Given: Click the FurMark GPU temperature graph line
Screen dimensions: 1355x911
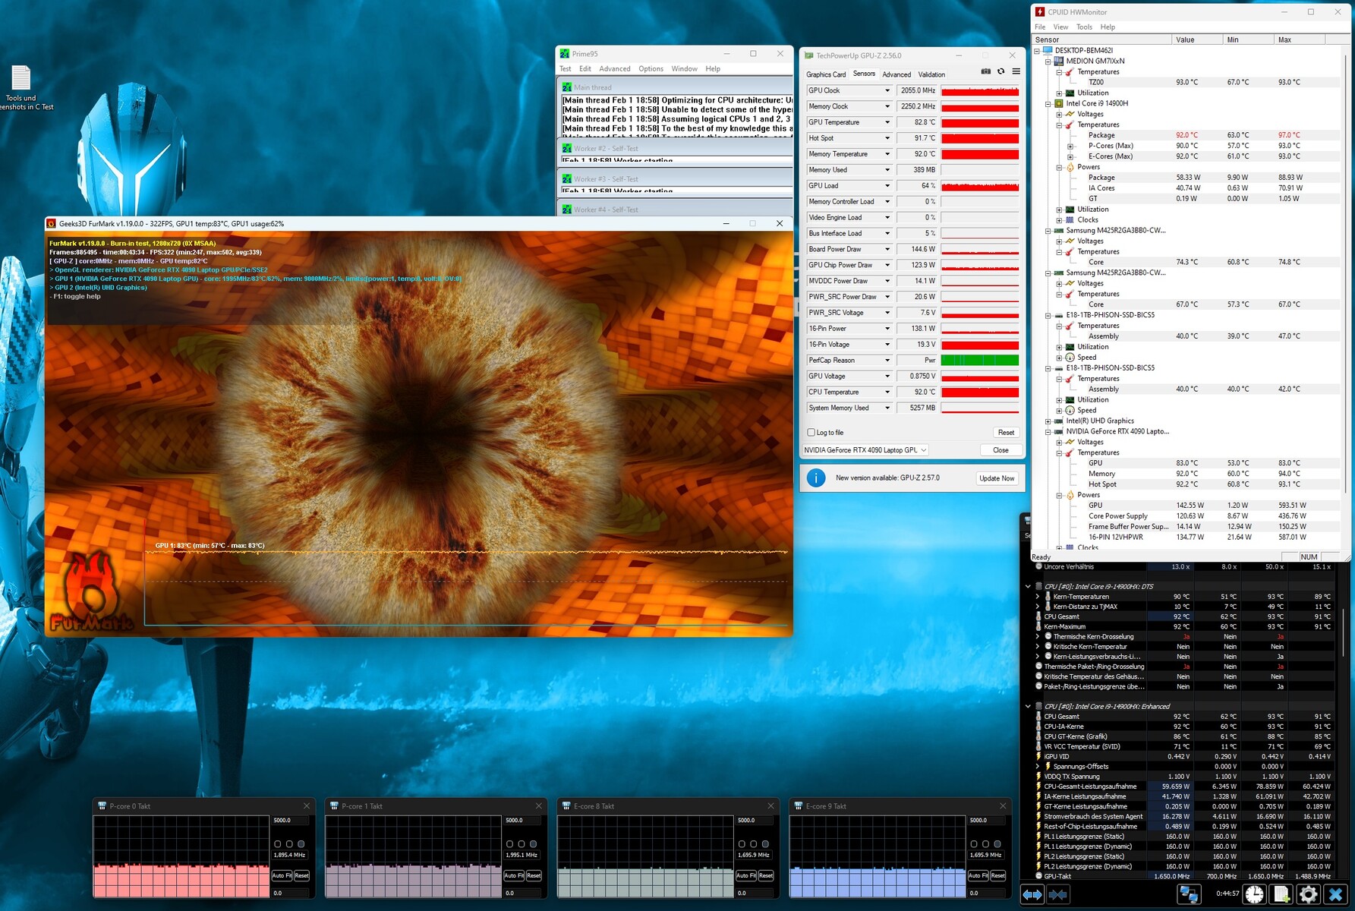Looking at the screenshot, I should (x=466, y=552).
